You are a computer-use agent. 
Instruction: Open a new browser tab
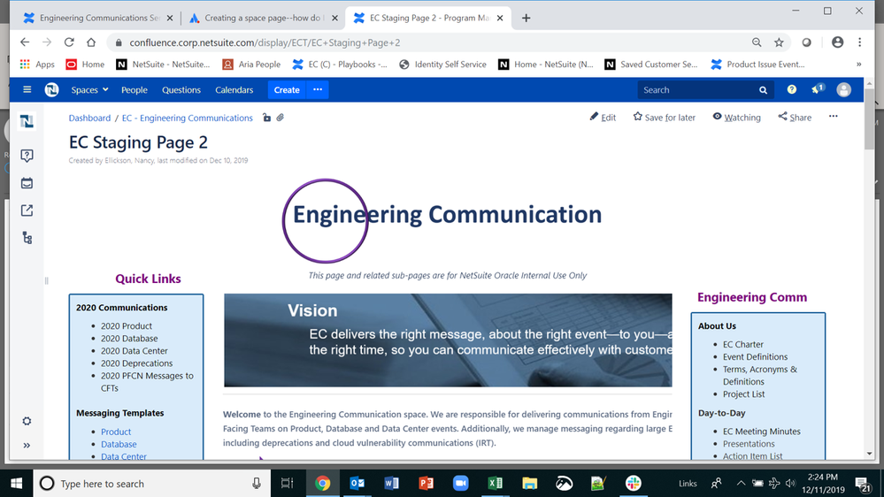[x=526, y=18]
